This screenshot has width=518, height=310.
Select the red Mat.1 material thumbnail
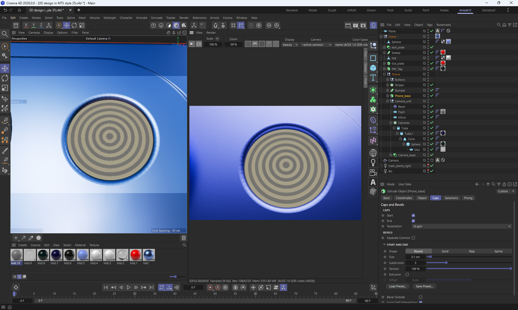coord(135,255)
